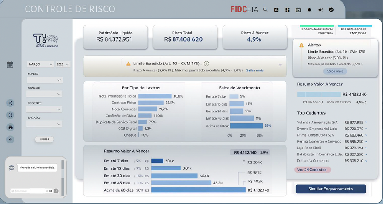Open the bar chart reports icon

click(x=276, y=10)
